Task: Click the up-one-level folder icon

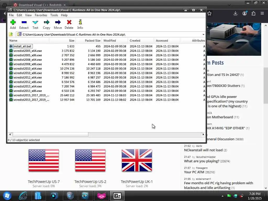Action: [11, 34]
